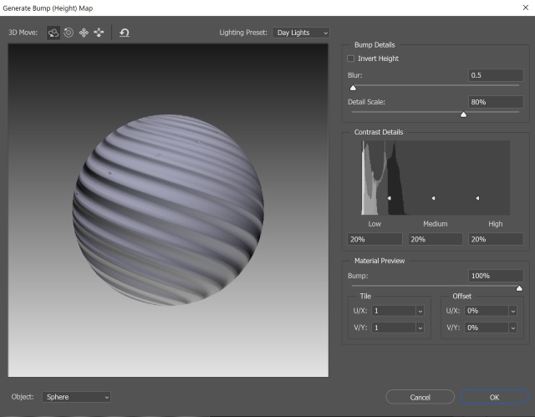Click the High contrast percentage field
Viewport: 535px width, 417px height.
coord(496,239)
